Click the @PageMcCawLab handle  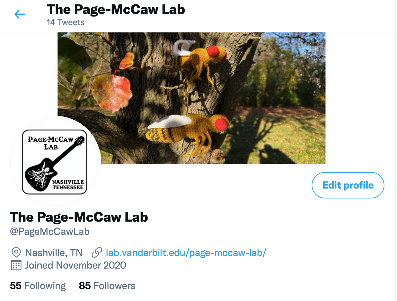(x=50, y=232)
